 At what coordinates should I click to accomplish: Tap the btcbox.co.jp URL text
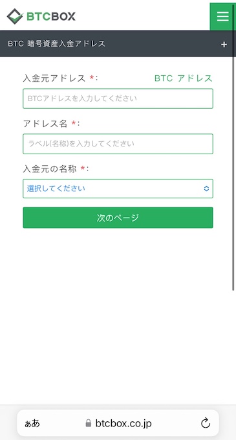(x=123, y=423)
